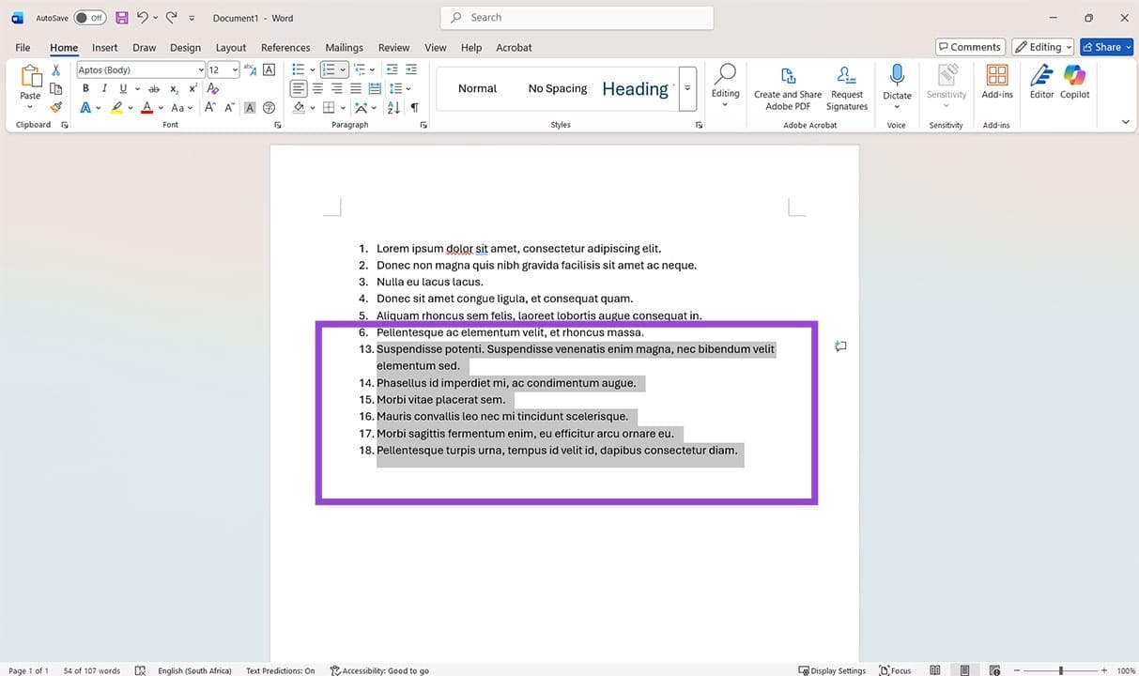Apply strikethrough formatting
1139x676 pixels.
(x=153, y=87)
